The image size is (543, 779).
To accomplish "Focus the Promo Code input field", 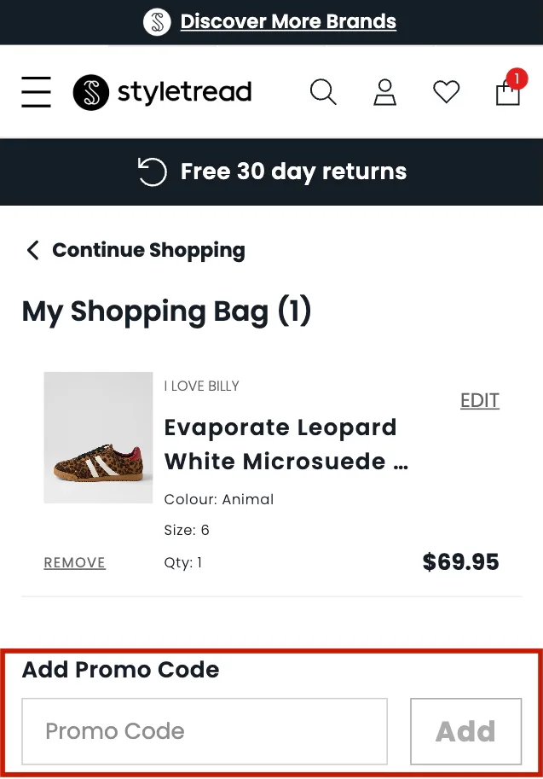I will click(x=205, y=731).
